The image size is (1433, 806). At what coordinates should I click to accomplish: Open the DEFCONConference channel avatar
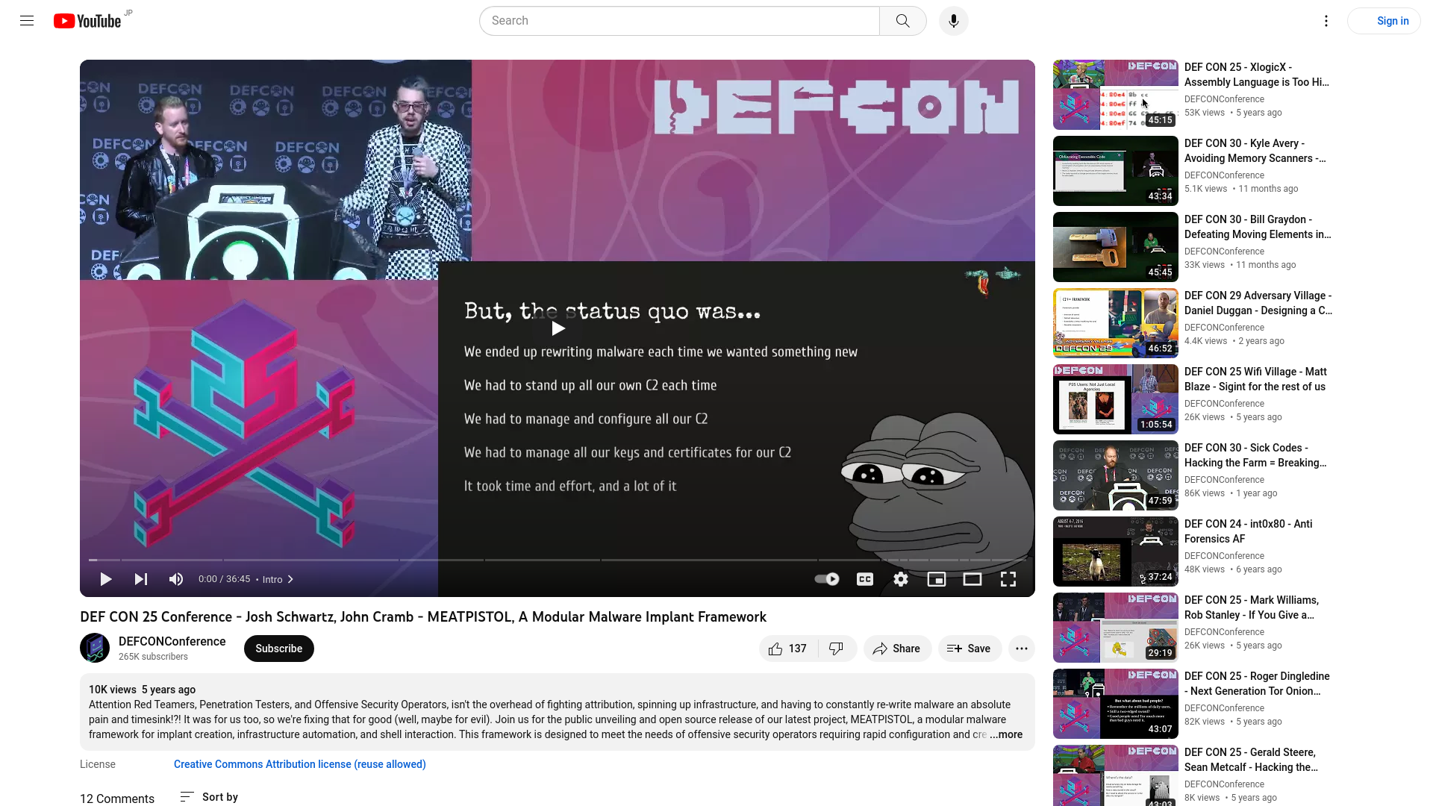95,648
